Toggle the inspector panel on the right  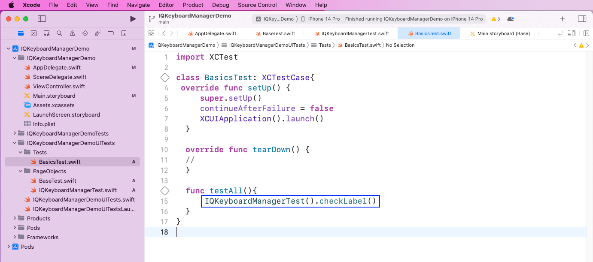(x=582, y=19)
